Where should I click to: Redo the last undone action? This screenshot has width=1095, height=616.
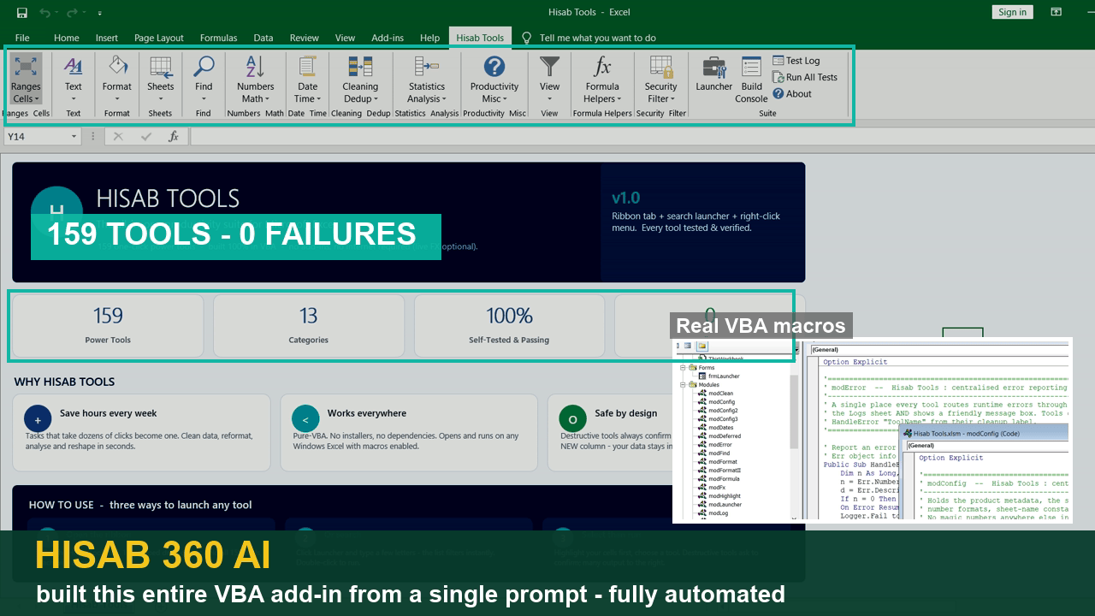click(72, 13)
